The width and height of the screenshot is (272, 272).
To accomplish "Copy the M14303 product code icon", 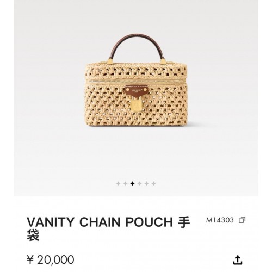I will tap(242, 220).
